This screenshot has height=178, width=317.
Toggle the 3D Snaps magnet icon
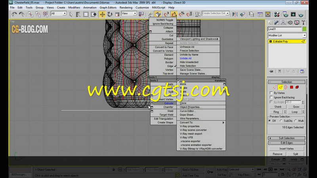pos(166,14)
